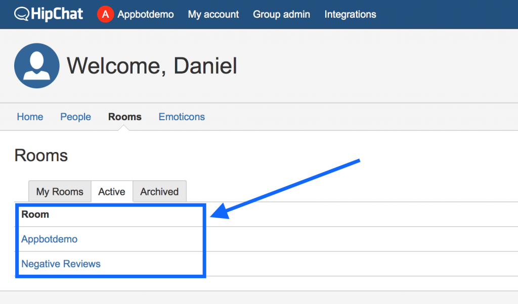518x304 pixels.
Task: Click the HipChat speech bubble logo icon
Action: pos(21,14)
